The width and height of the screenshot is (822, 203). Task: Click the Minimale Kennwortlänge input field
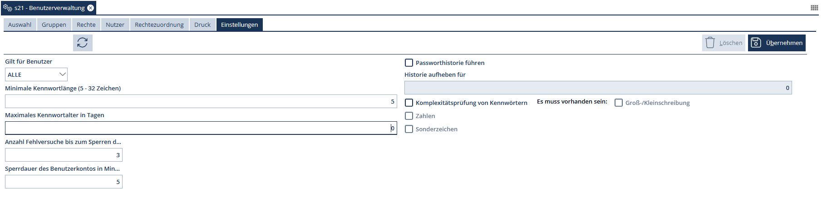pyautogui.click(x=201, y=101)
